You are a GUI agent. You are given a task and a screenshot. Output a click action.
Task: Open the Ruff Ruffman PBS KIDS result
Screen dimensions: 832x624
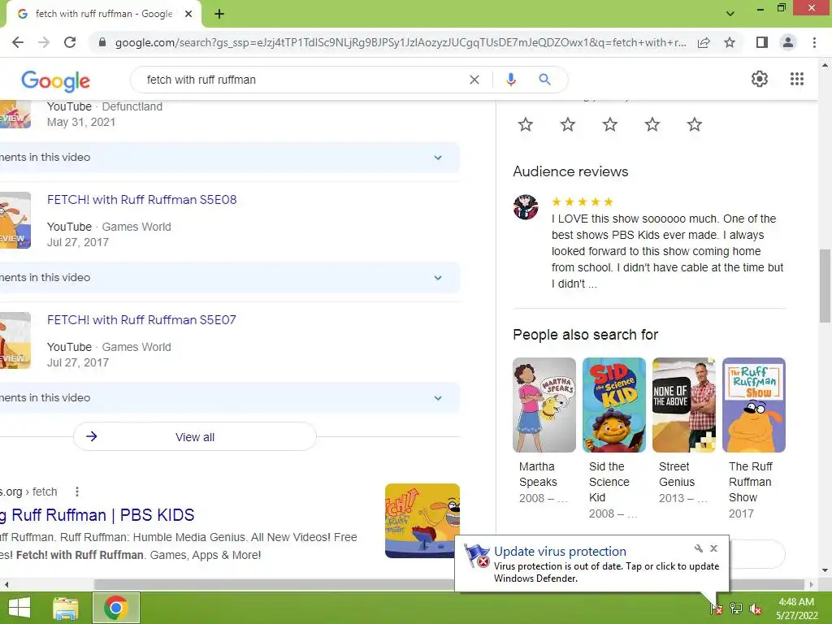97,514
